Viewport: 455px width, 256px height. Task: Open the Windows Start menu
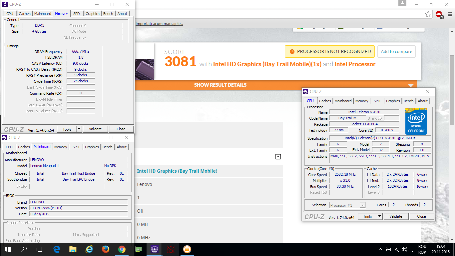pyautogui.click(x=8, y=249)
